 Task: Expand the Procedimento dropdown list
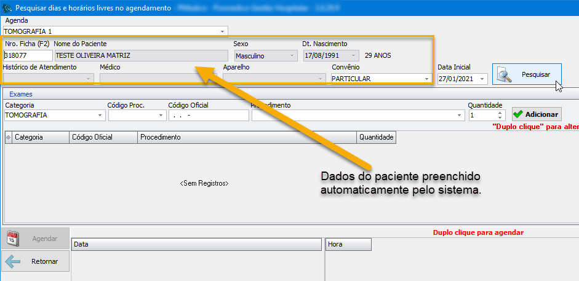coord(459,115)
